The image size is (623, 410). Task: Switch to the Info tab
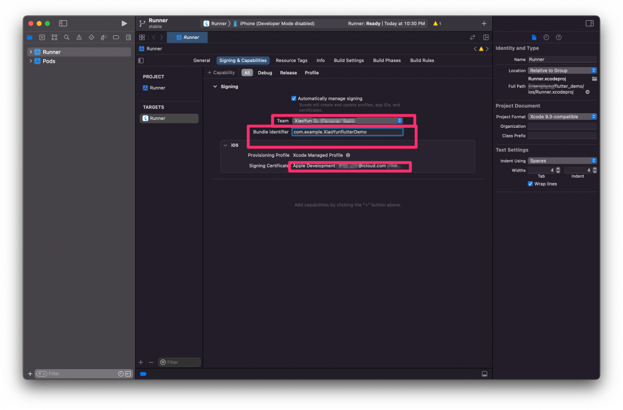tap(320, 60)
